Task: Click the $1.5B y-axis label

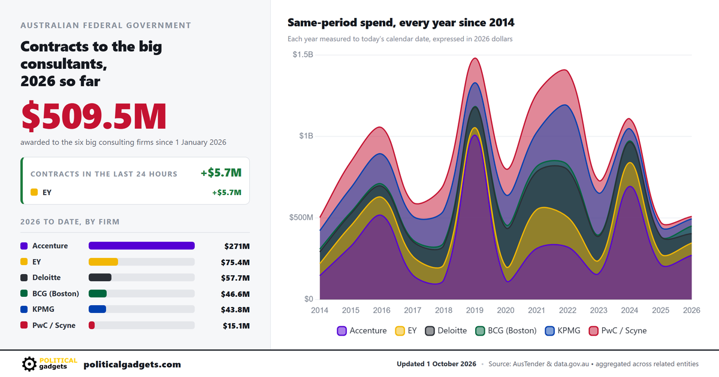Action: [x=303, y=55]
